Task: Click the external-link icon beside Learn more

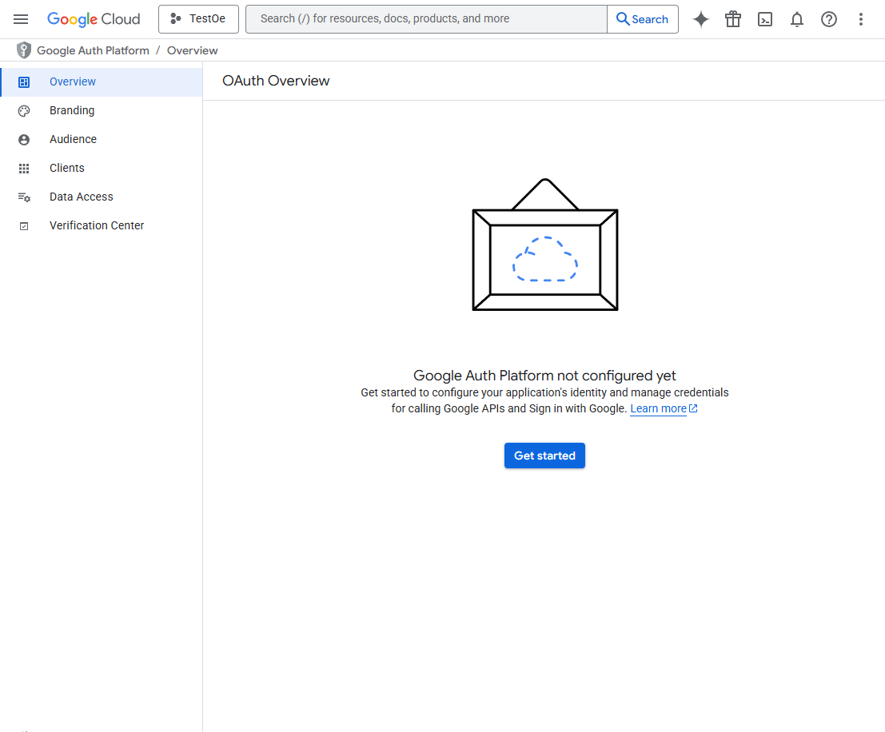Action: [x=694, y=408]
